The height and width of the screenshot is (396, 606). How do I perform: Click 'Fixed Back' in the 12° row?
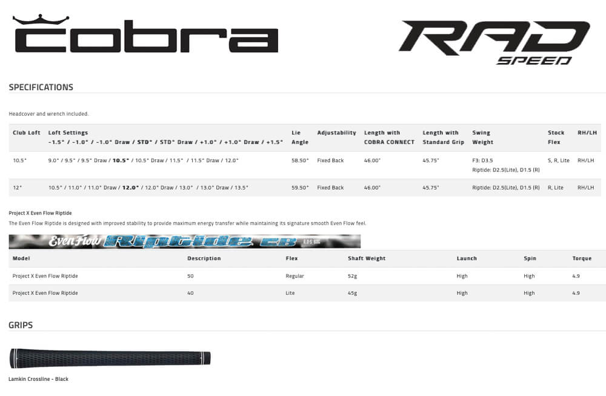(330, 187)
